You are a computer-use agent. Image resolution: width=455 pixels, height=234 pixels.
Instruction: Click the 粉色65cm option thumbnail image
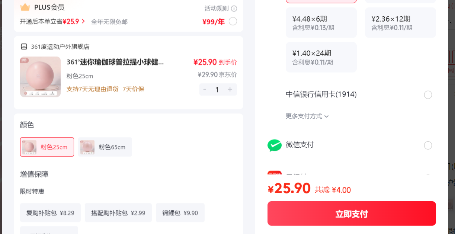click(87, 147)
